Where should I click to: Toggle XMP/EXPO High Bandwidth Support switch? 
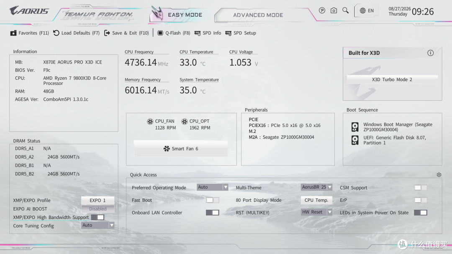[98, 217]
